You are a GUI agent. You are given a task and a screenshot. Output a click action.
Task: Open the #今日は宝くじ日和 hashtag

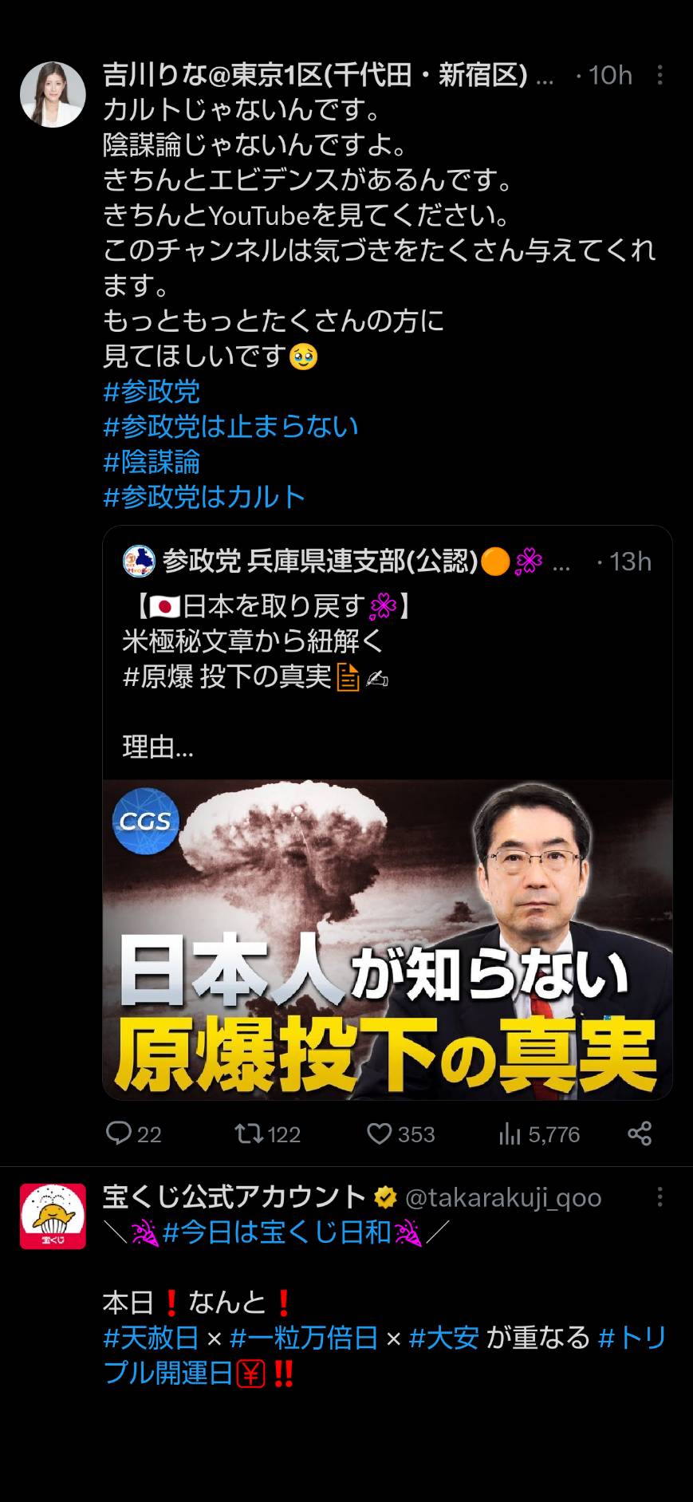point(277,1232)
